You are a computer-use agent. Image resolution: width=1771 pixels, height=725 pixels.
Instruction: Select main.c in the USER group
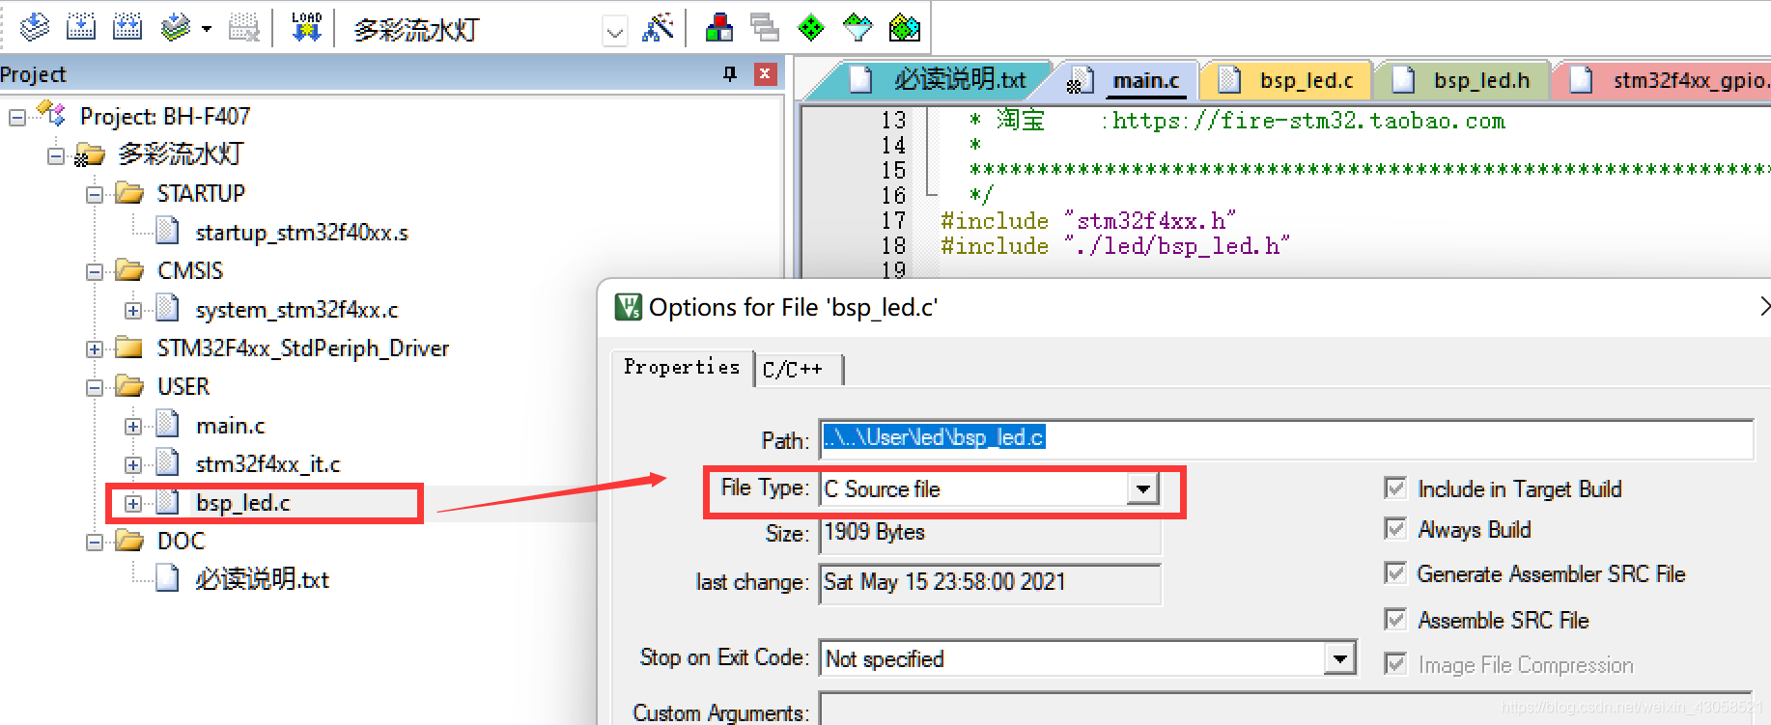pos(230,426)
